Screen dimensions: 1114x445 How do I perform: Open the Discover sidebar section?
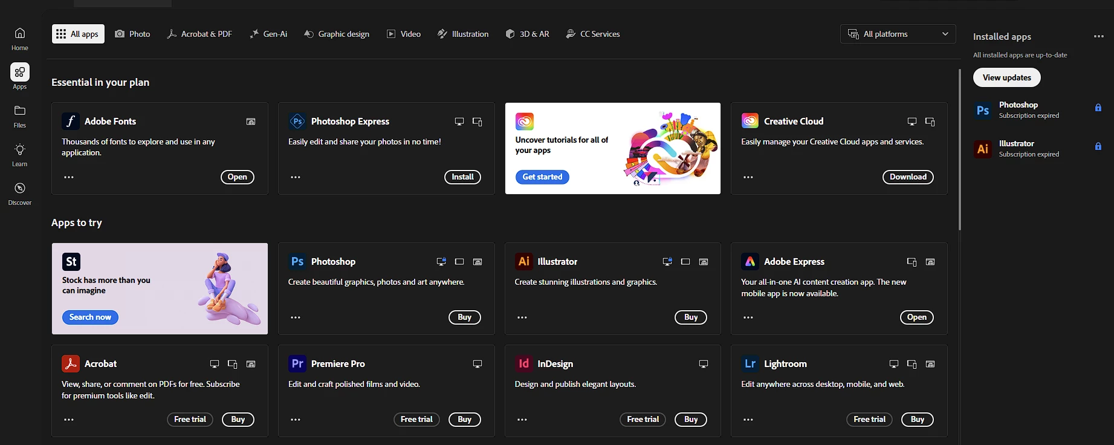(20, 193)
